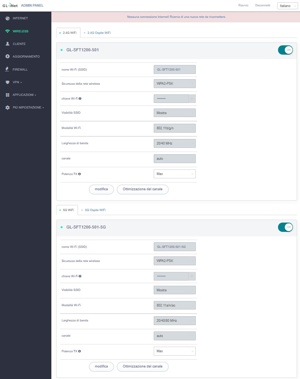The image size is (300, 379).
Task: Click info icon beside 5G Potenza TX
Action: (79, 351)
